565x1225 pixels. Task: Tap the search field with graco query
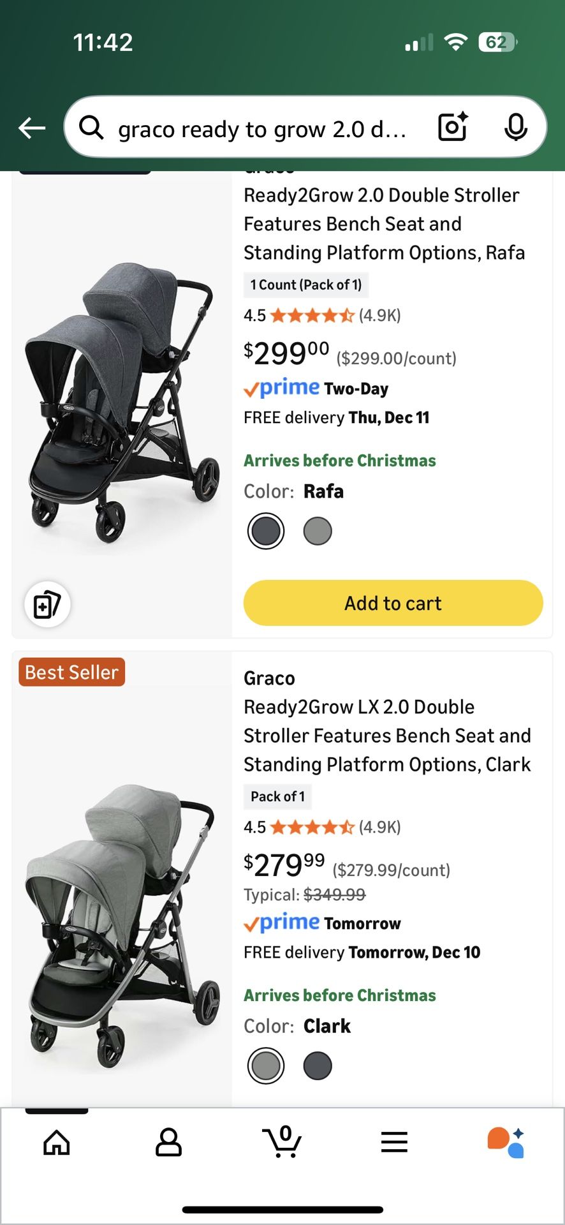261,128
